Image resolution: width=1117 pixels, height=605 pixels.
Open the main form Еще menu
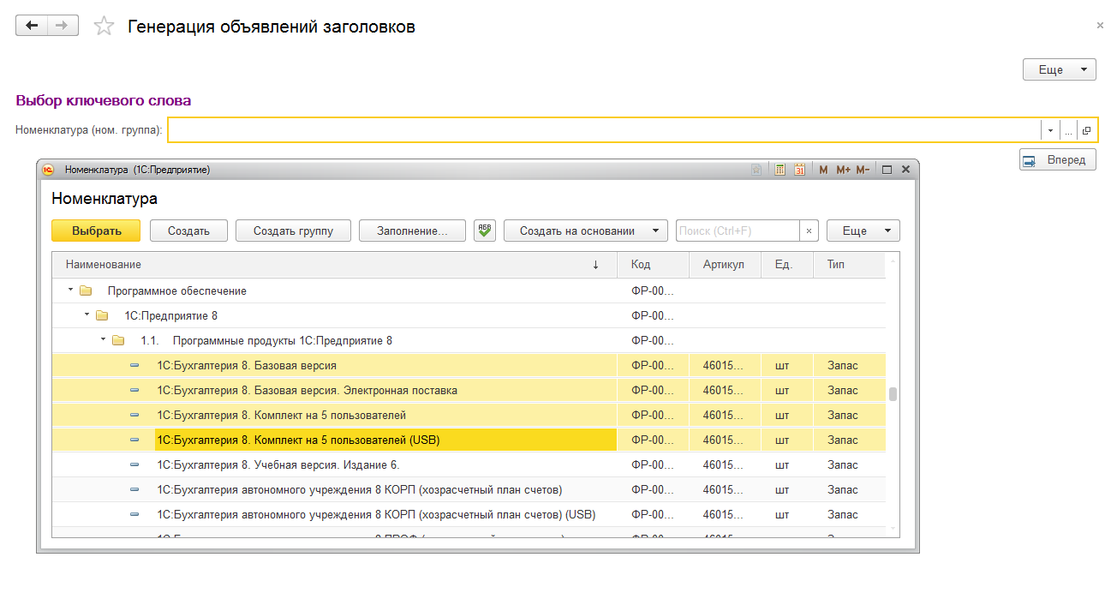point(1060,69)
